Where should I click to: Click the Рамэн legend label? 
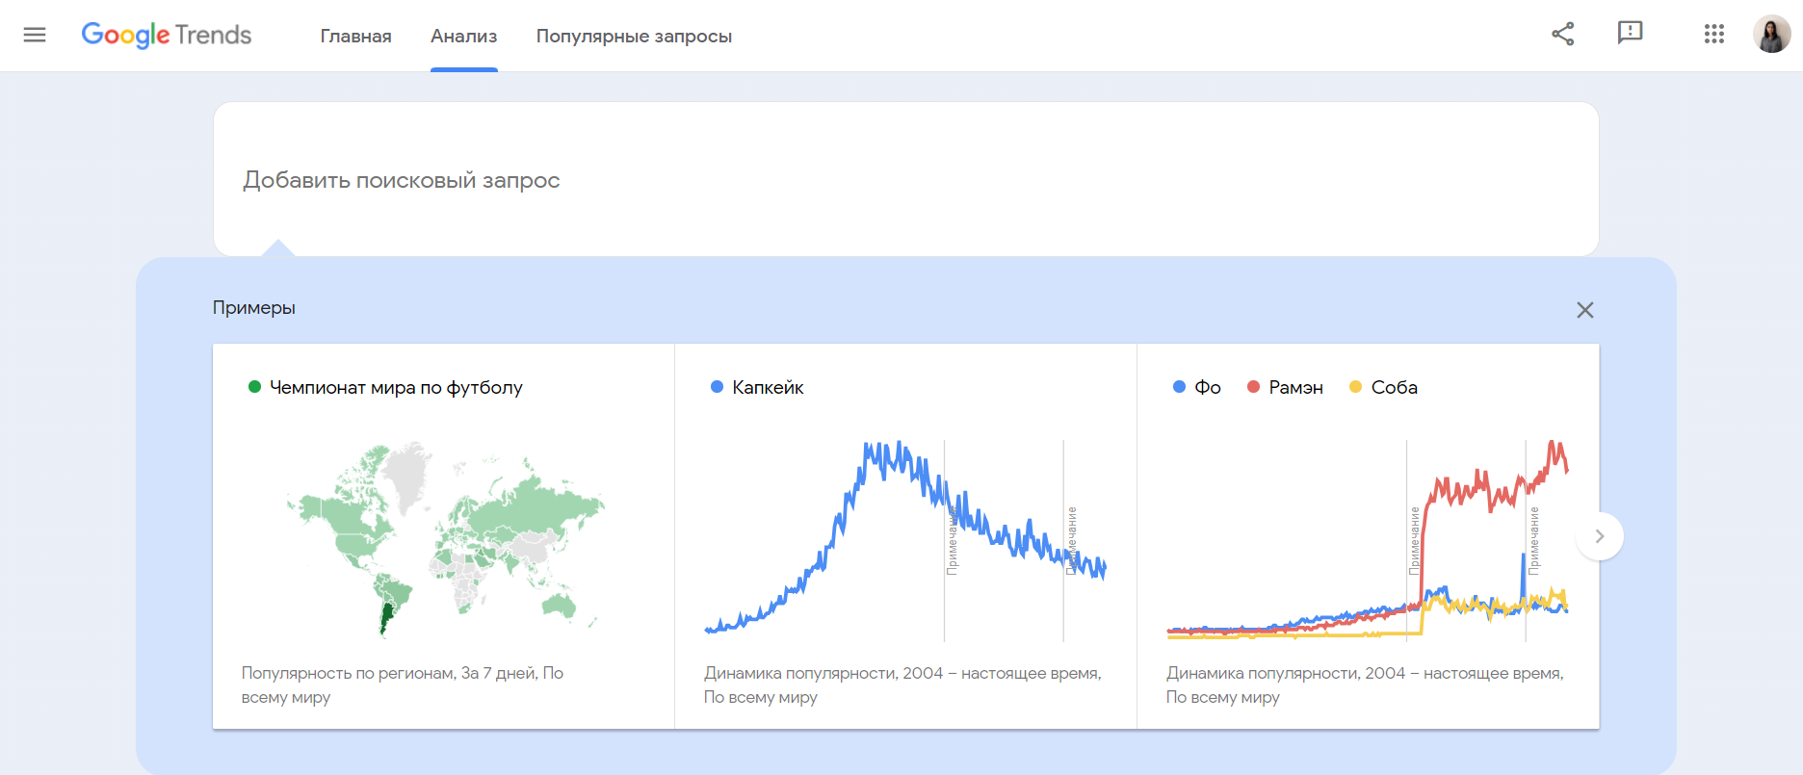point(1295,387)
